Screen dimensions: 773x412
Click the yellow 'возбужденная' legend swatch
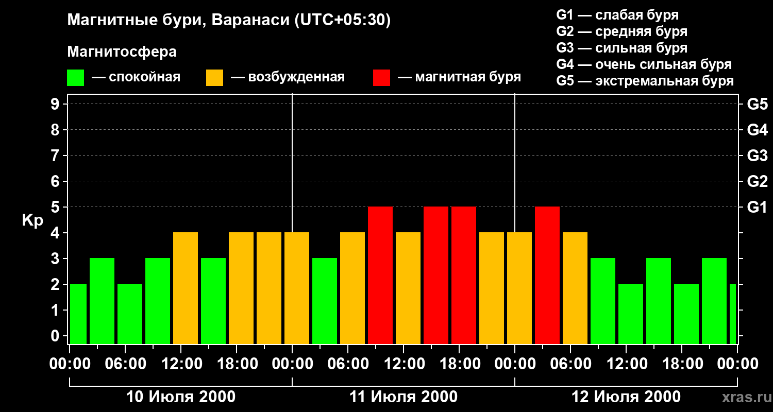point(214,78)
